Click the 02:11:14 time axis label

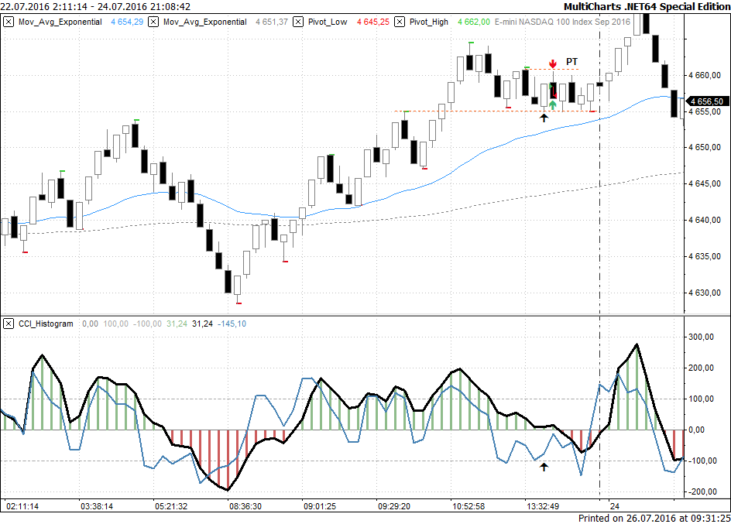(x=22, y=506)
